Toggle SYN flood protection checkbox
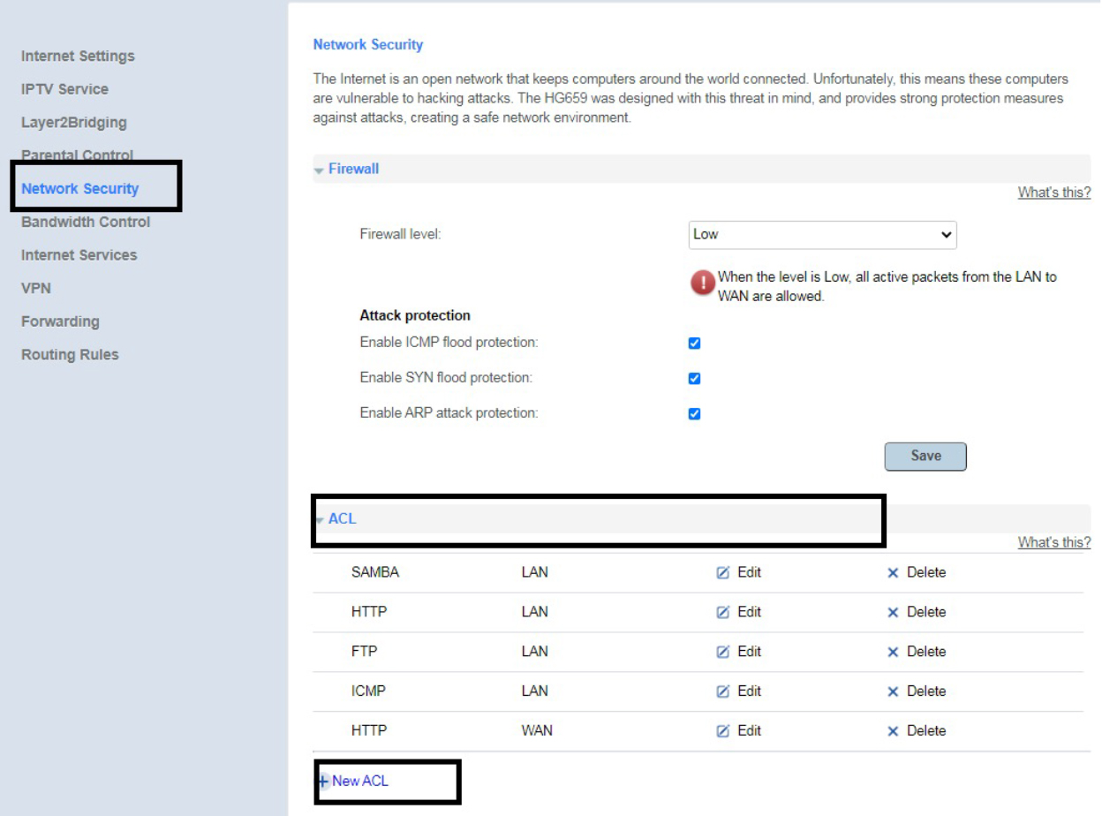Screen dimensions: 1102x816 tap(694, 379)
